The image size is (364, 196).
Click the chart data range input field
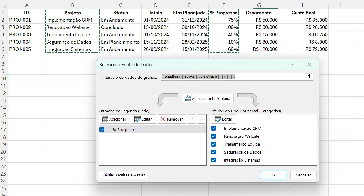(233, 77)
